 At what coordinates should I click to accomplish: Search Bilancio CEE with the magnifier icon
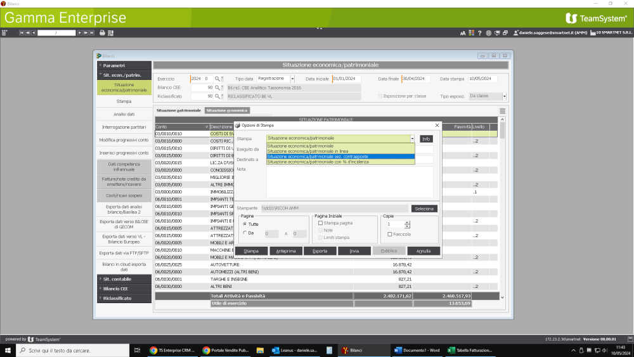pyautogui.click(x=217, y=88)
